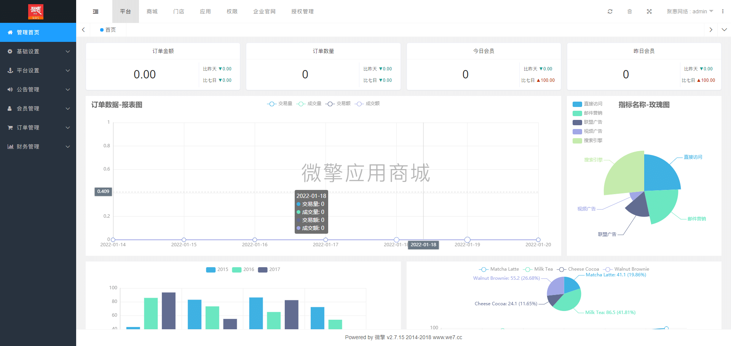The image size is (731, 346).
Task: Click the speaker icon for 公告管理
Action: click(10, 89)
